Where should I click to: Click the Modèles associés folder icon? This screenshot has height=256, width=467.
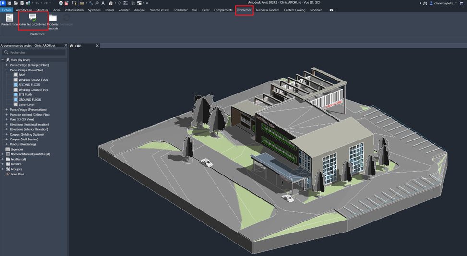53,18
